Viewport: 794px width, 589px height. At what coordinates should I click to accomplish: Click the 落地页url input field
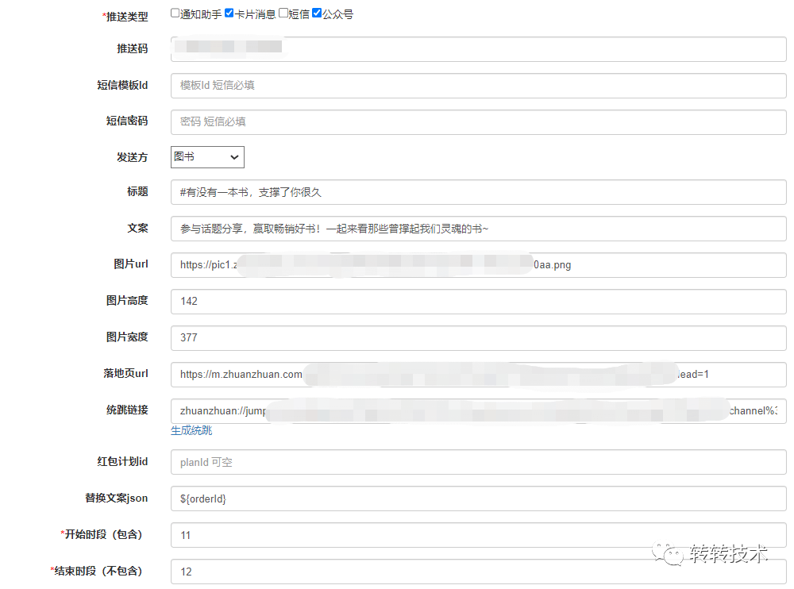[479, 374]
